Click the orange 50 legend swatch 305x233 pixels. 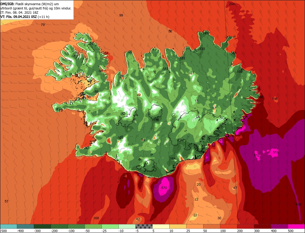(x=212, y=226)
